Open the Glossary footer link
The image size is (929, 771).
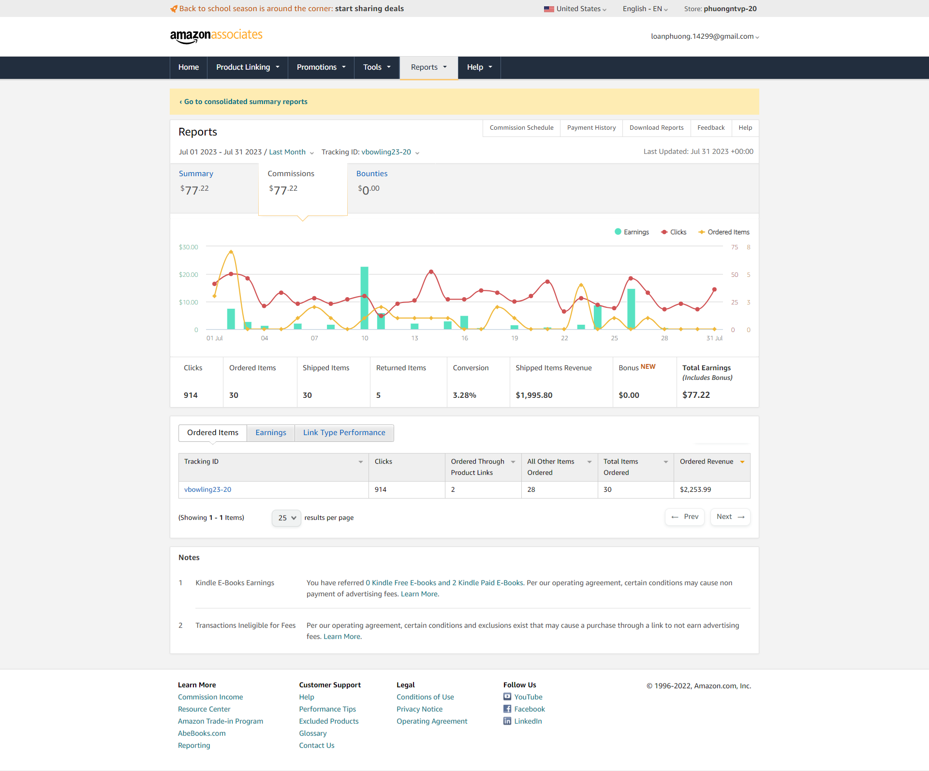[313, 733]
